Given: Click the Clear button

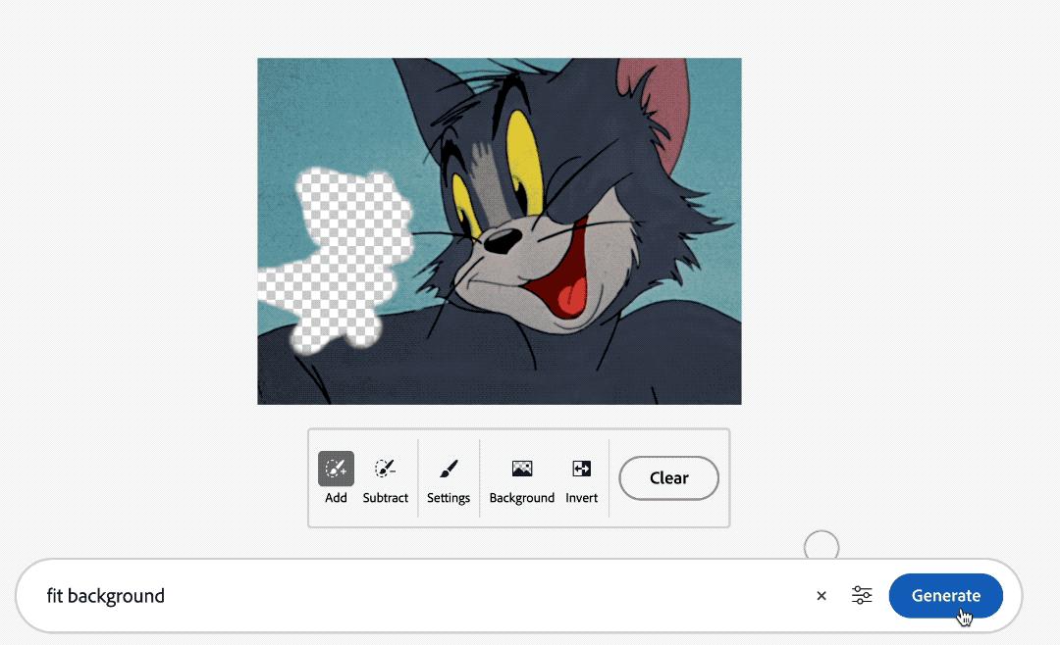Looking at the screenshot, I should [668, 478].
